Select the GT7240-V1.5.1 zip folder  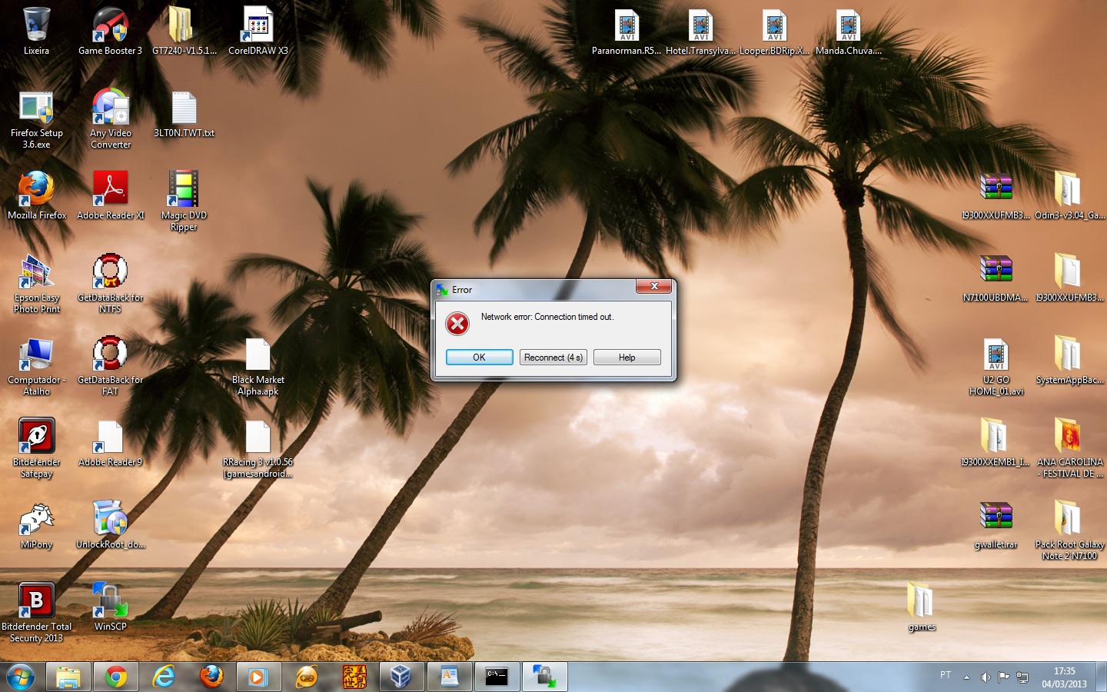184,31
